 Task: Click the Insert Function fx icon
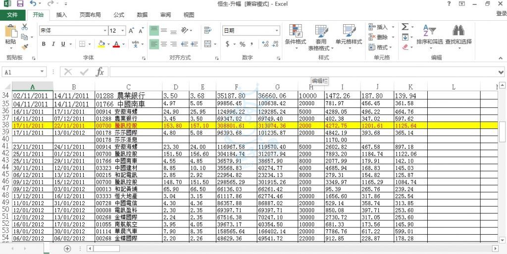point(100,72)
